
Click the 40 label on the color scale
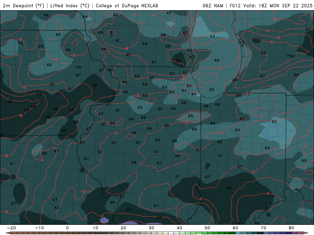pos(179,228)
